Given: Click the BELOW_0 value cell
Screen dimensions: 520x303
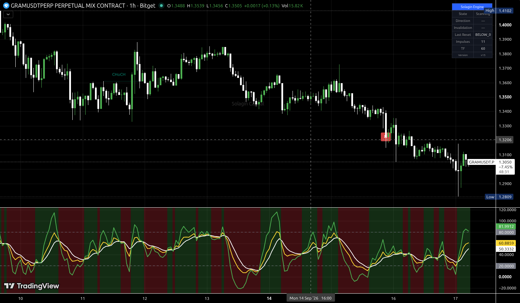Looking at the screenshot, I should click(x=483, y=35).
